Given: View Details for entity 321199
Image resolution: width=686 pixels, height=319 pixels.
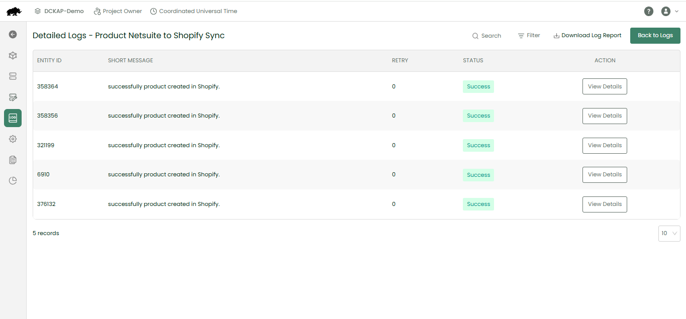Looking at the screenshot, I should (x=605, y=146).
